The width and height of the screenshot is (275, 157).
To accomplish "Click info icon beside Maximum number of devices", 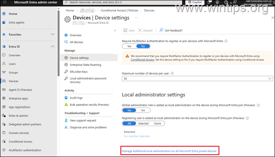I will point(172,73).
